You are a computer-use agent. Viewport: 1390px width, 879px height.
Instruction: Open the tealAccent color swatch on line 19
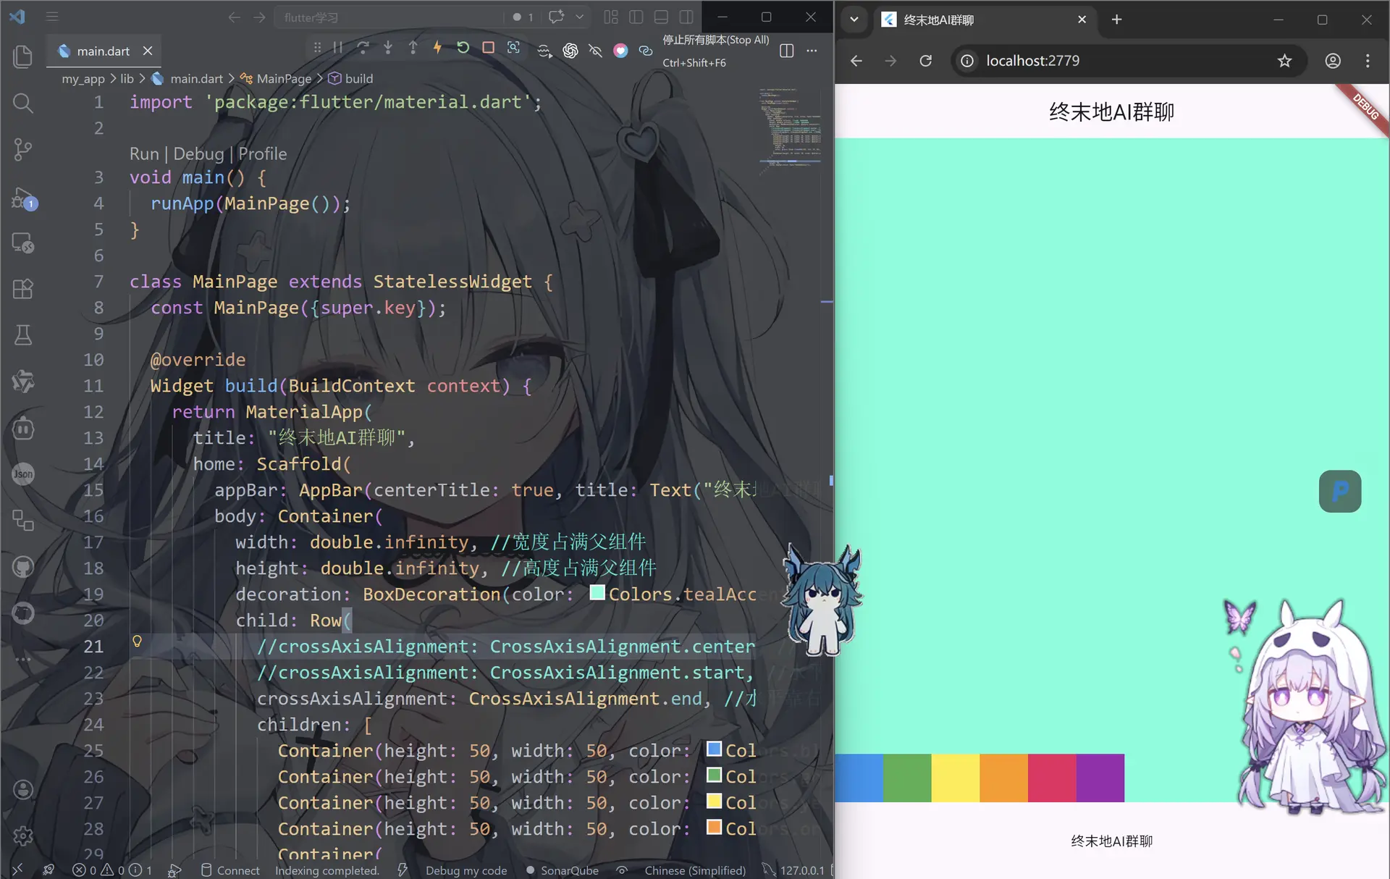(x=597, y=592)
